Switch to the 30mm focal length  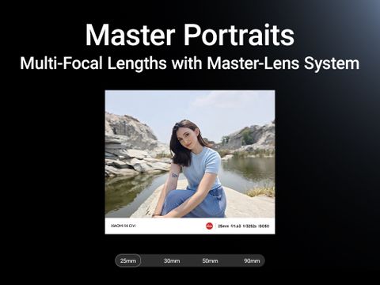pos(172,260)
